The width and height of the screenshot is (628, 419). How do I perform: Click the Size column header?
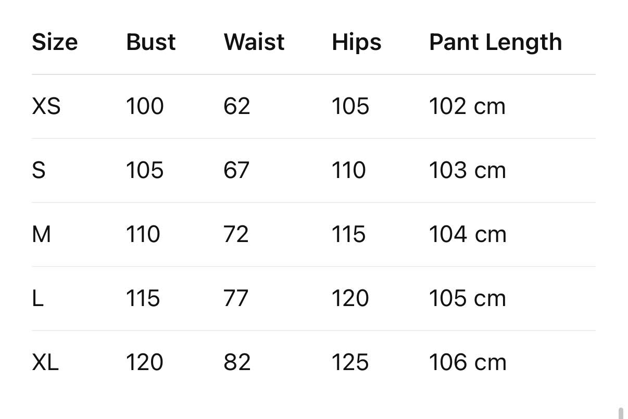pyautogui.click(x=55, y=42)
